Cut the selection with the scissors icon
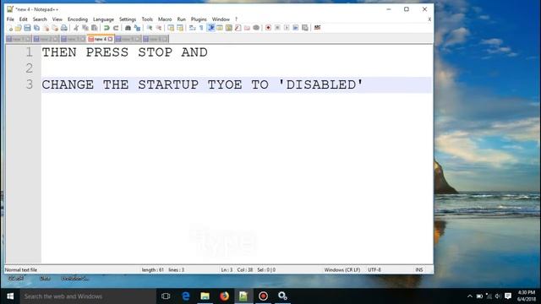 pyautogui.click(x=76, y=28)
